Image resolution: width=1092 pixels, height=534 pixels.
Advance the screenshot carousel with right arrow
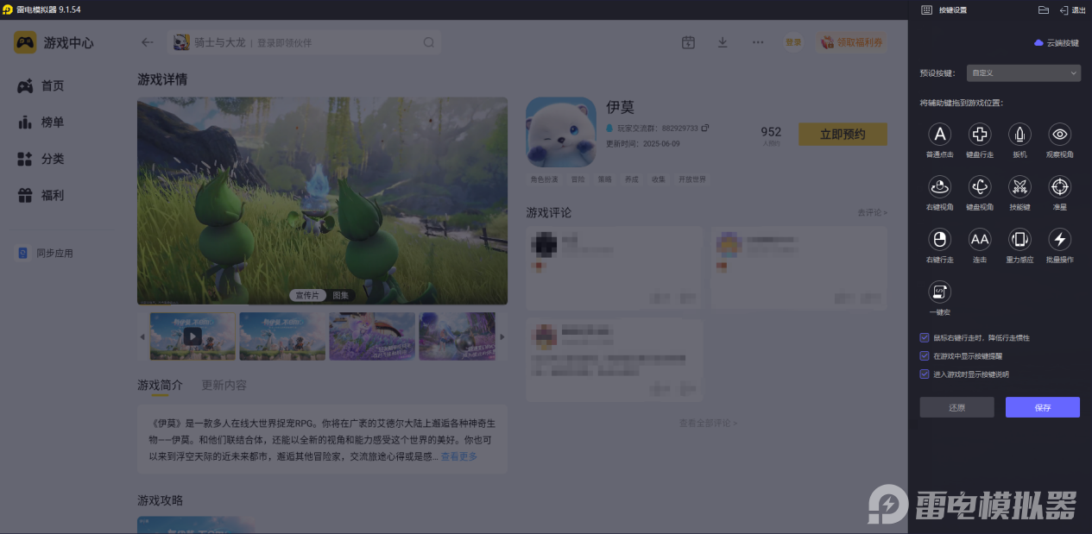point(502,336)
